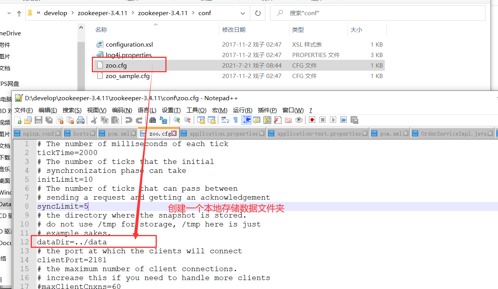Select the log4j.properties file
This screenshot has height=289, width=498.
[128, 55]
